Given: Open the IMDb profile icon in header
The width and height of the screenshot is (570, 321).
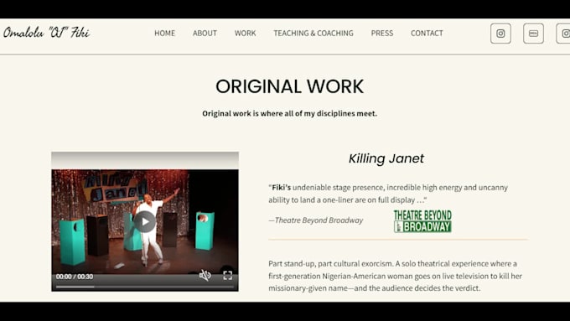Looking at the screenshot, I should point(533,34).
